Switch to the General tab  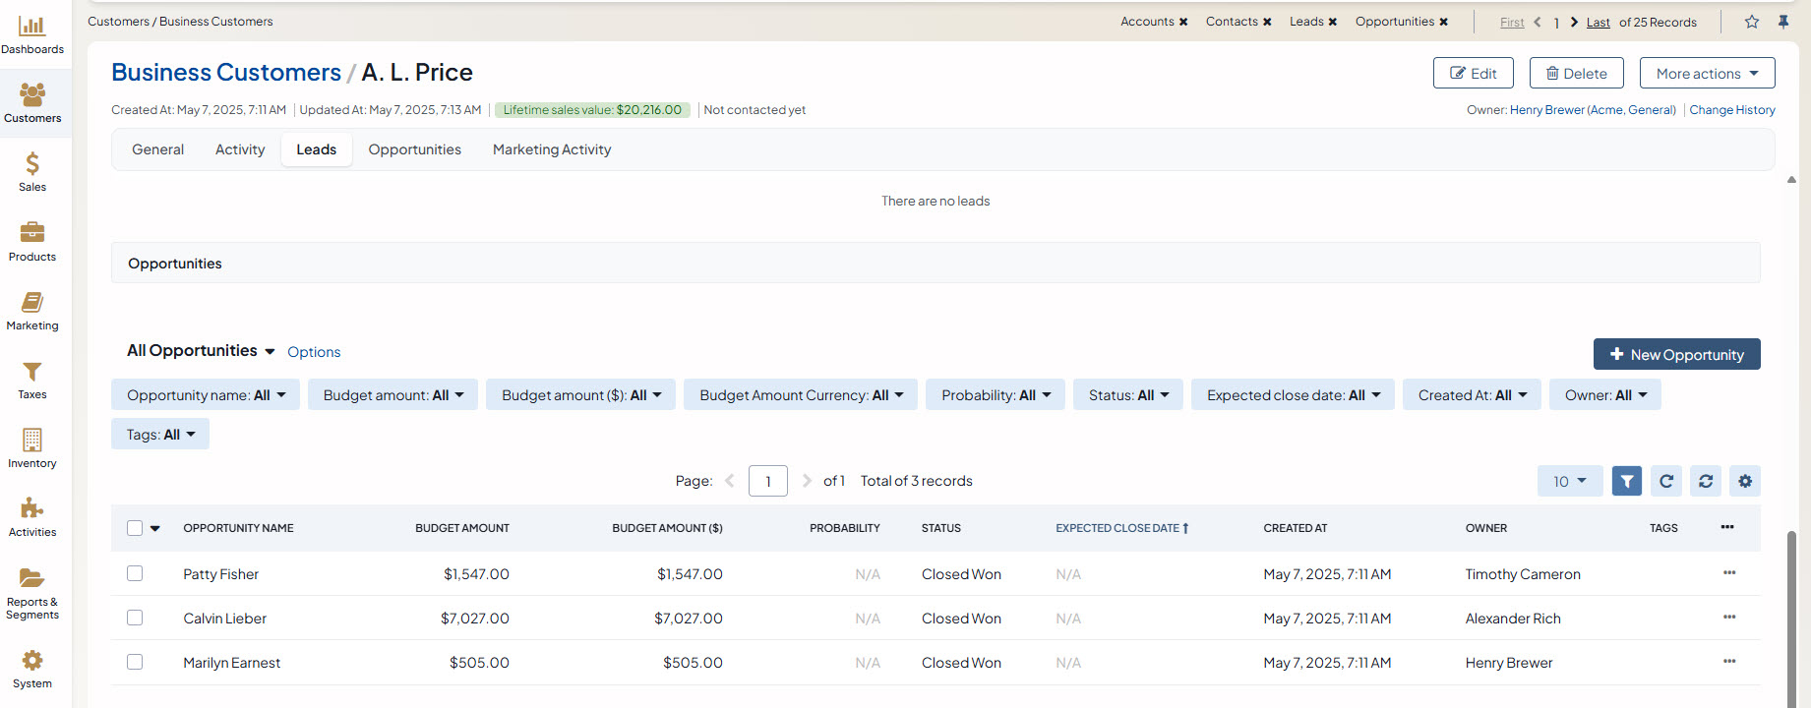pyautogui.click(x=157, y=149)
